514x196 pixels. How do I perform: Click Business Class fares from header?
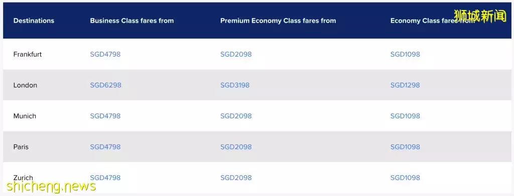coord(132,21)
